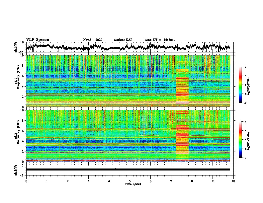263x203 pixels.
Task: Click the black ch.3 signal bar
Action: (x=128, y=169)
